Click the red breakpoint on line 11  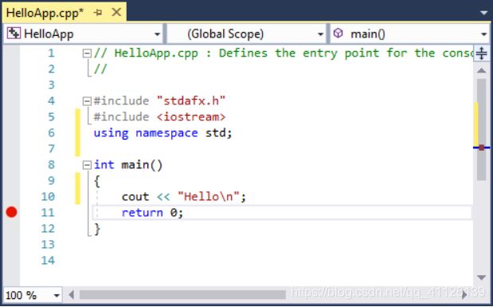(12, 212)
